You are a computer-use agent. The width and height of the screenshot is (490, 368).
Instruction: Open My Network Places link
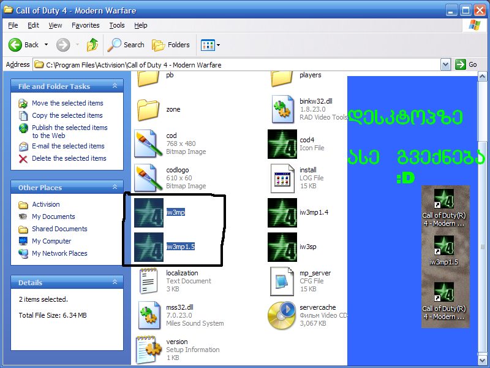(59, 253)
